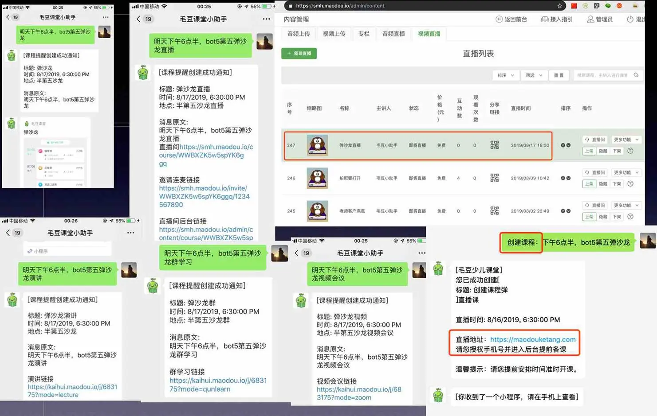
Task: Move row 247 down with the sort arrow
Action: coord(568,145)
